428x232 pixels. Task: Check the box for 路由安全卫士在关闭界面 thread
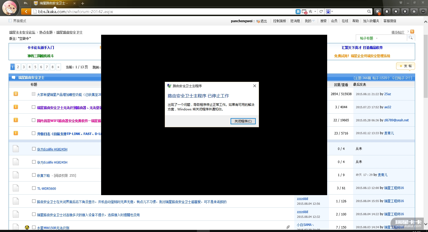(34, 201)
